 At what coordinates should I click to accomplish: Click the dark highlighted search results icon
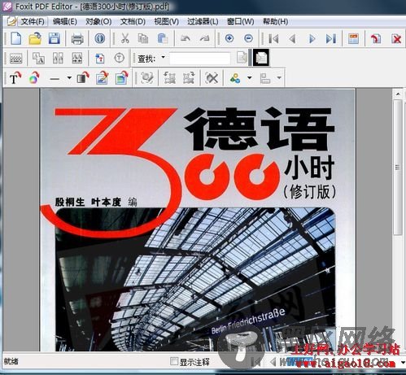coord(261,58)
